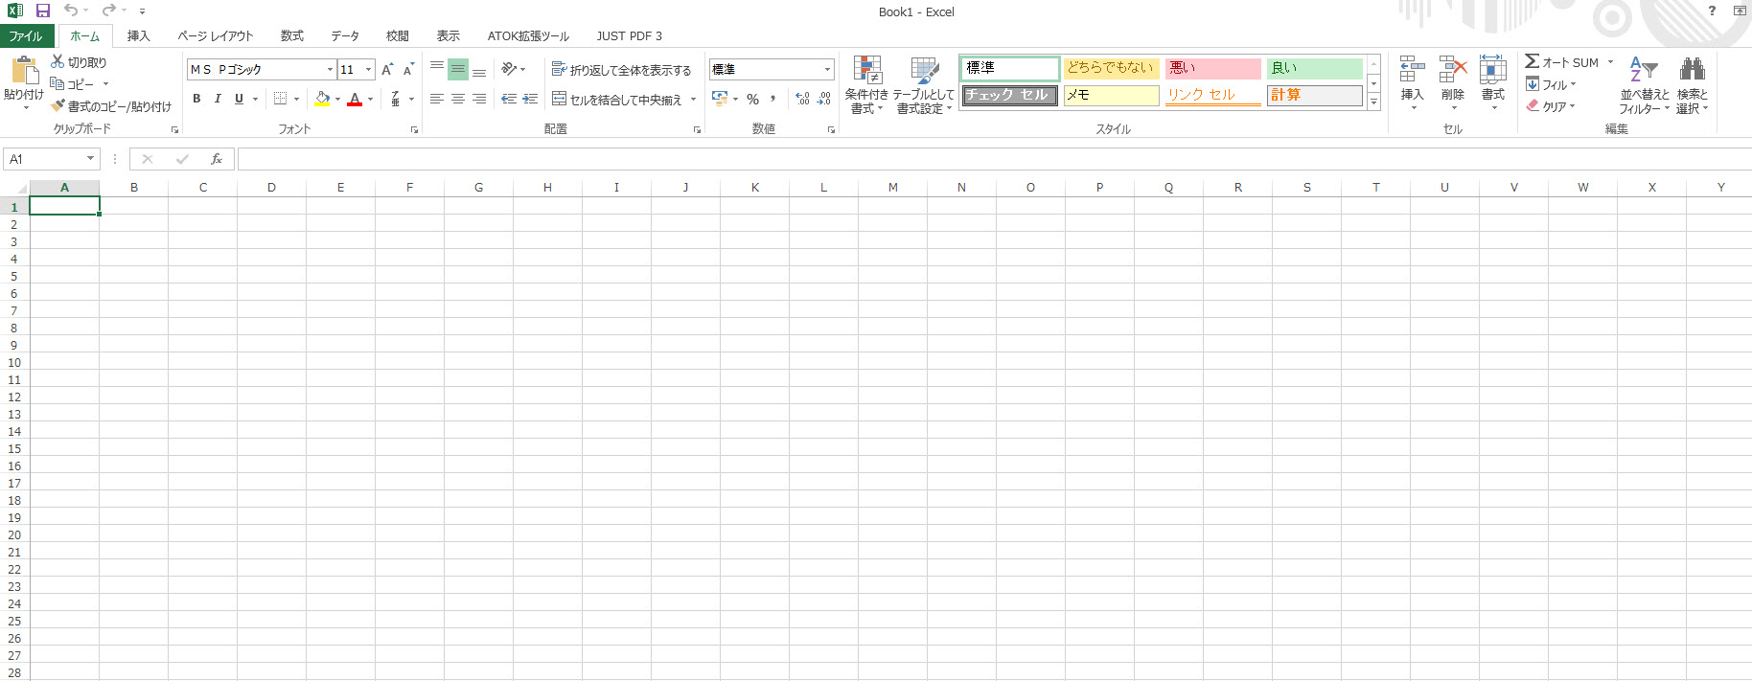Align text right
The width and height of the screenshot is (1752, 681).
tap(479, 99)
